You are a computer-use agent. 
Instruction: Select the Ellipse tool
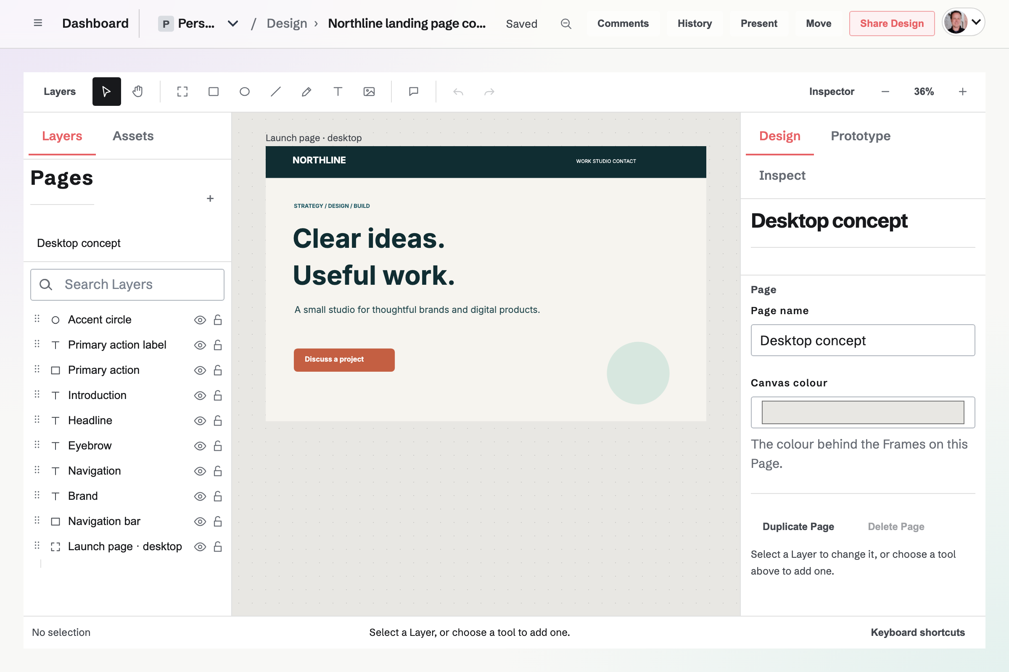(x=245, y=91)
